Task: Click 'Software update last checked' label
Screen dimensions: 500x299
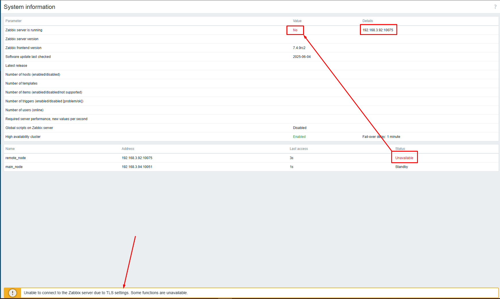Action: pos(28,57)
